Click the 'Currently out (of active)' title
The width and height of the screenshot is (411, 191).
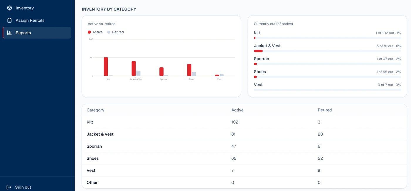(x=273, y=24)
